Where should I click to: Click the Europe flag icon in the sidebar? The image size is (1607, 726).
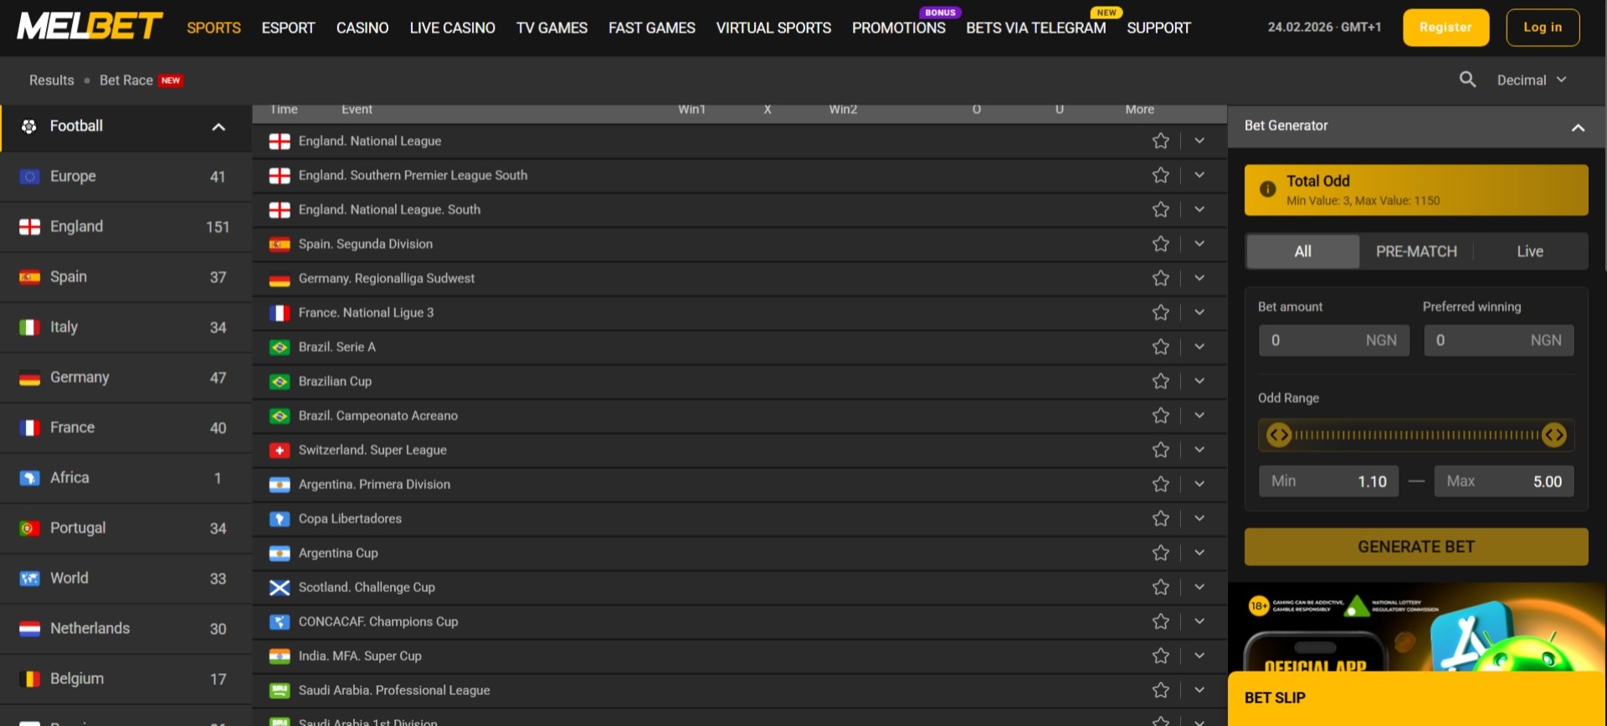[x=29, y=176]
